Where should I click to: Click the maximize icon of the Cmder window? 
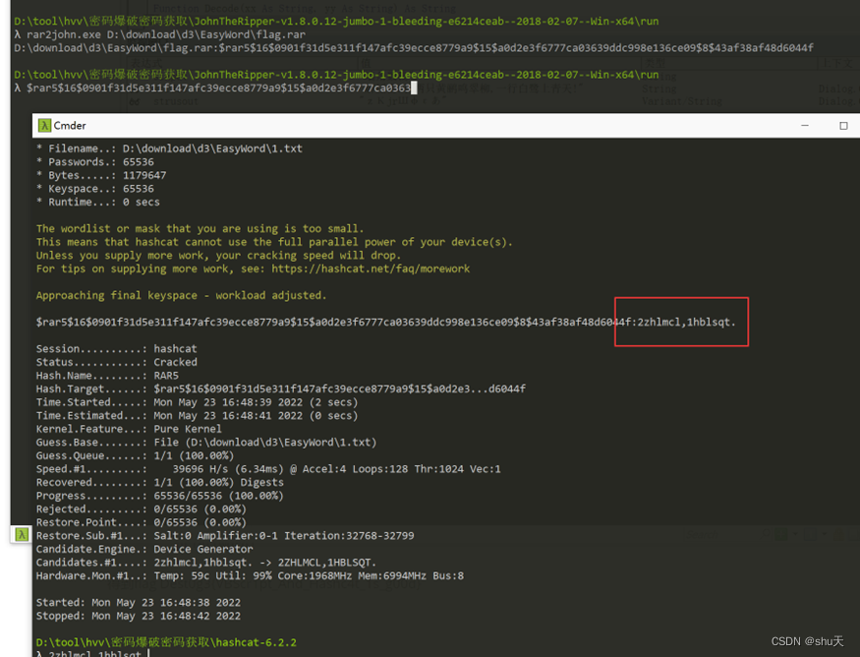[x=841, y=125]
